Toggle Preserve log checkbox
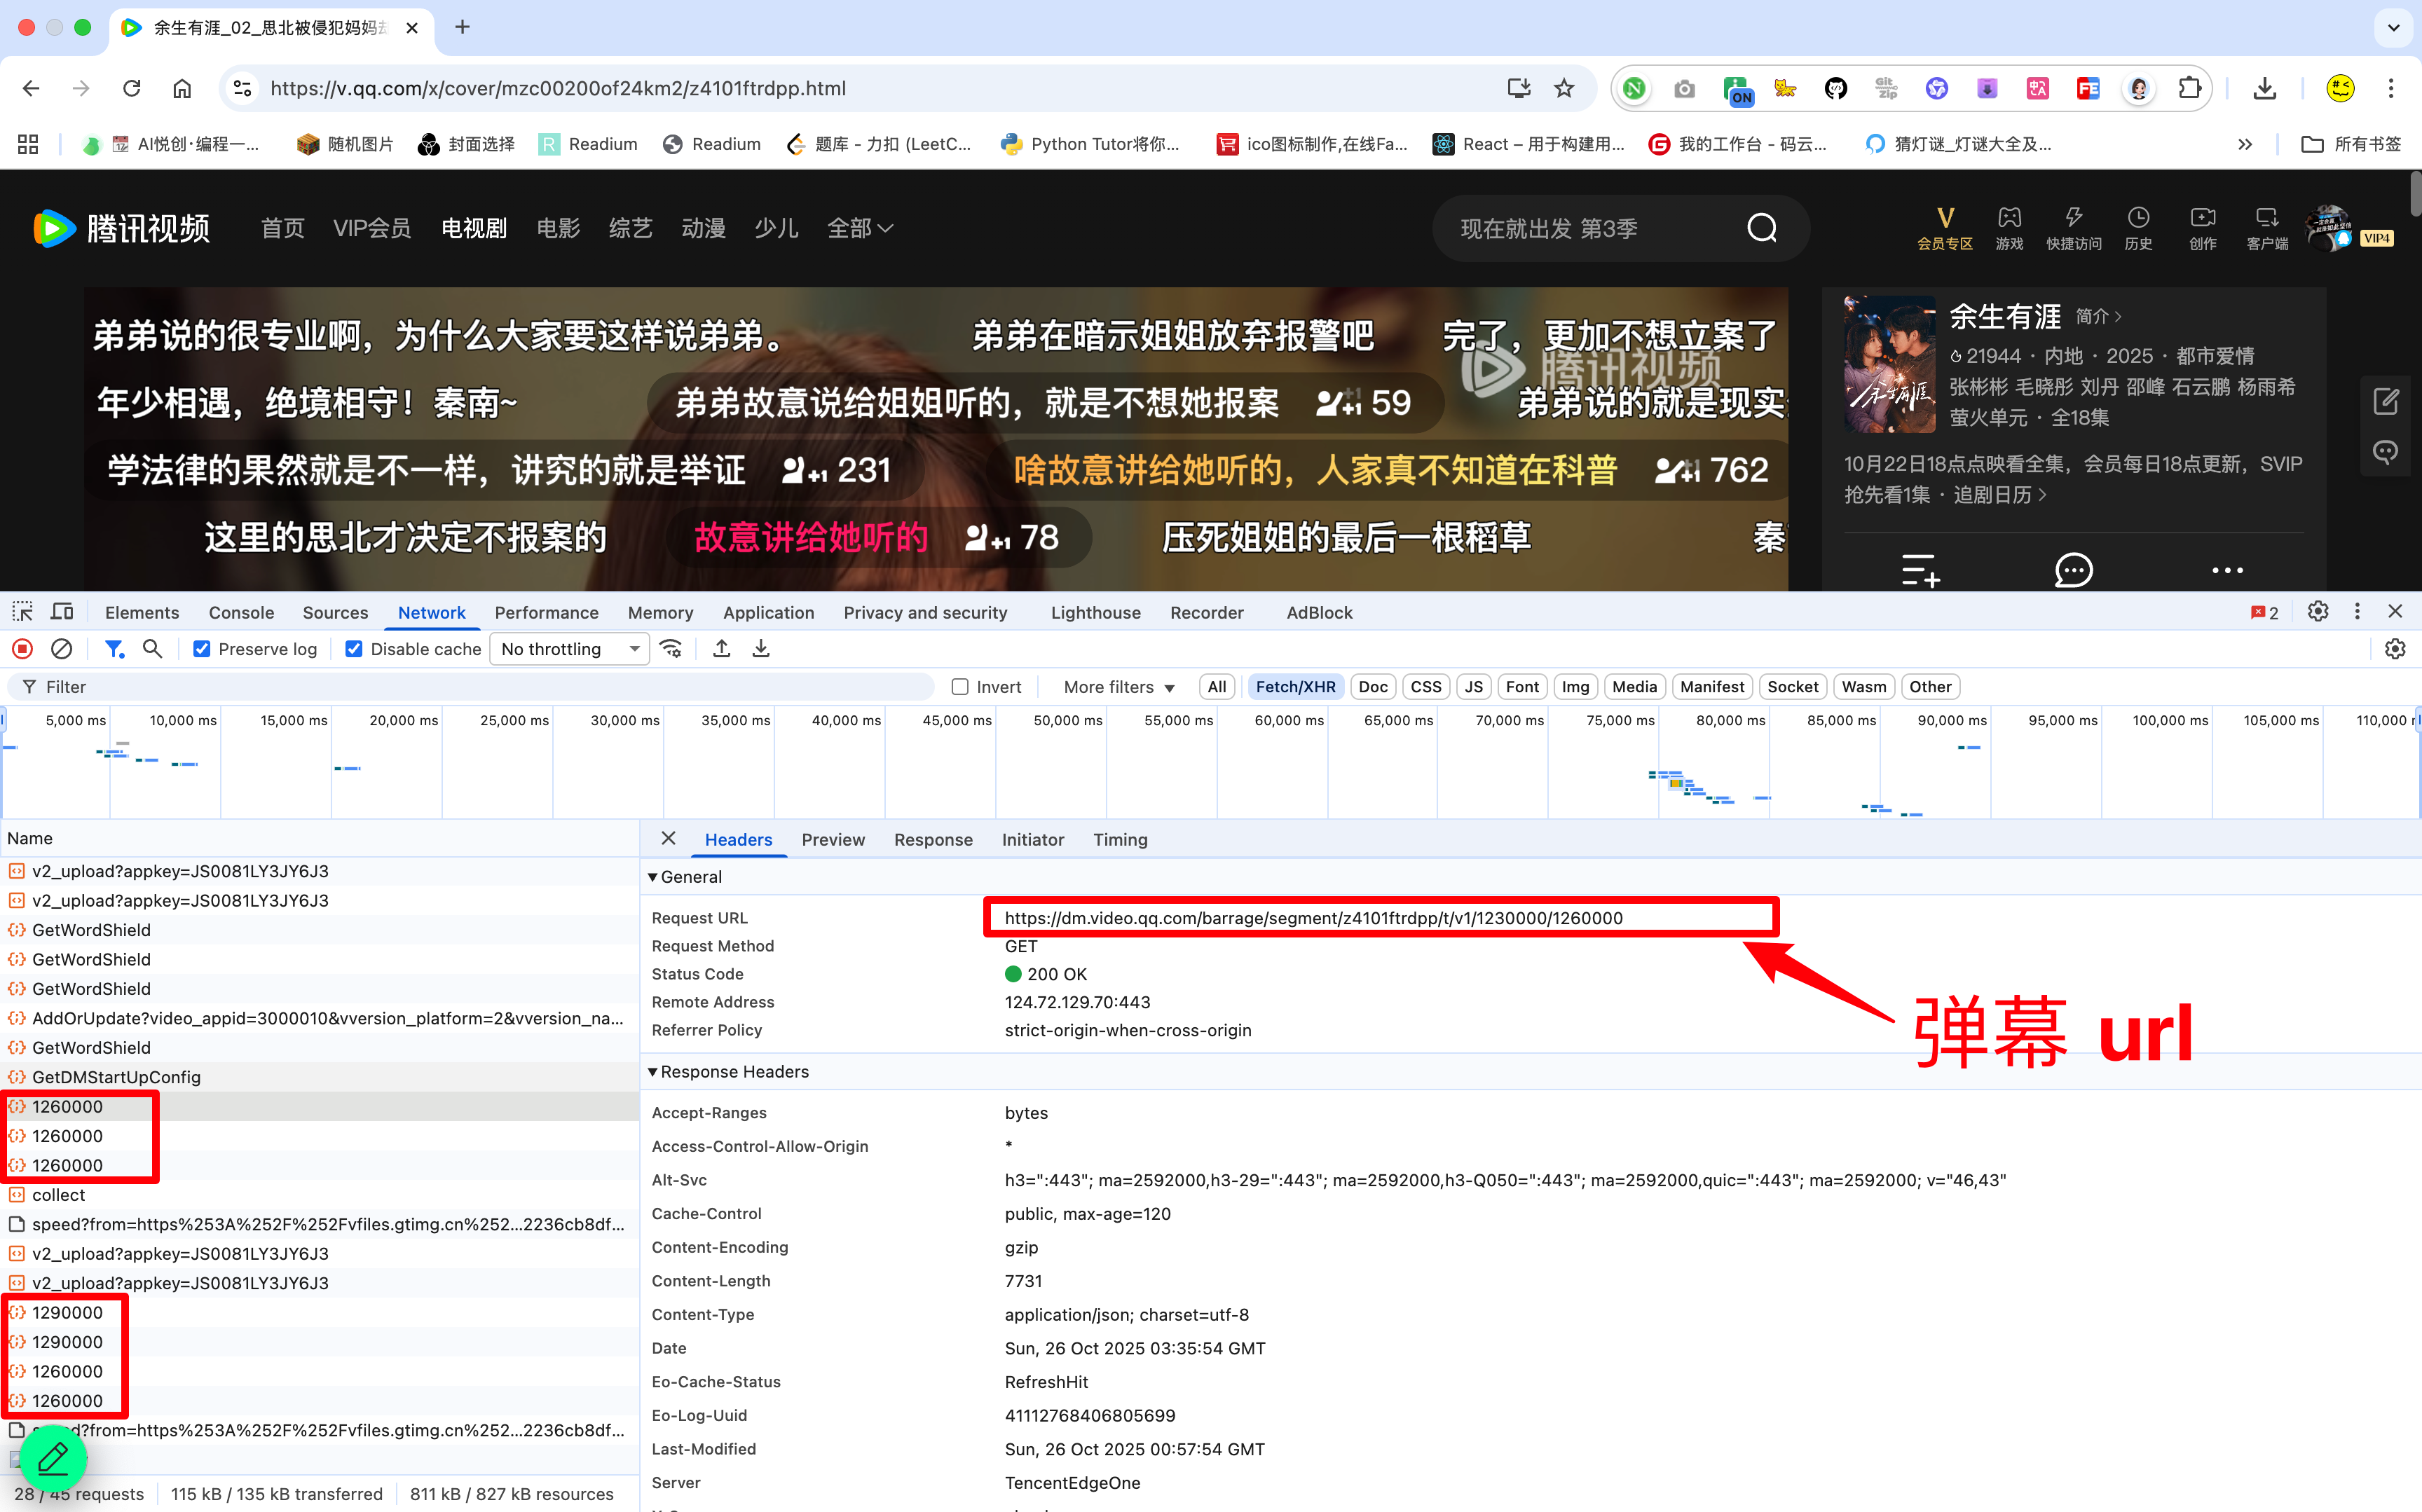Screen dimensions: 2422x1512 point(202,649)
